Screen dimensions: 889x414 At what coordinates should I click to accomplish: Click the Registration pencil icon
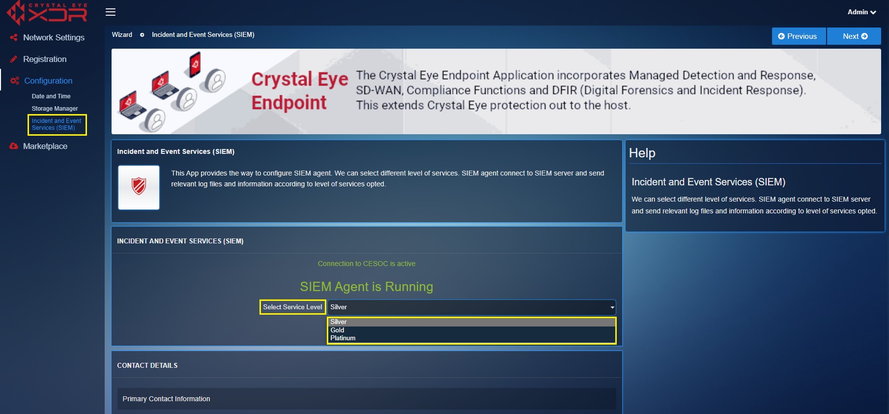14,59
